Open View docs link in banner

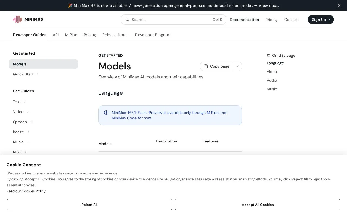coord(268,5)
